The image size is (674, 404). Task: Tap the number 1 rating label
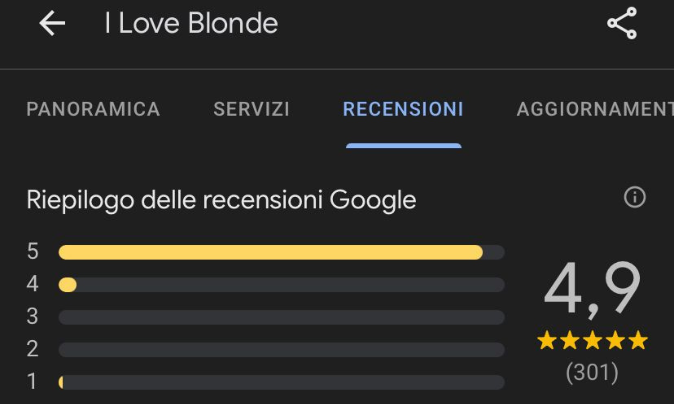(32, 381)
